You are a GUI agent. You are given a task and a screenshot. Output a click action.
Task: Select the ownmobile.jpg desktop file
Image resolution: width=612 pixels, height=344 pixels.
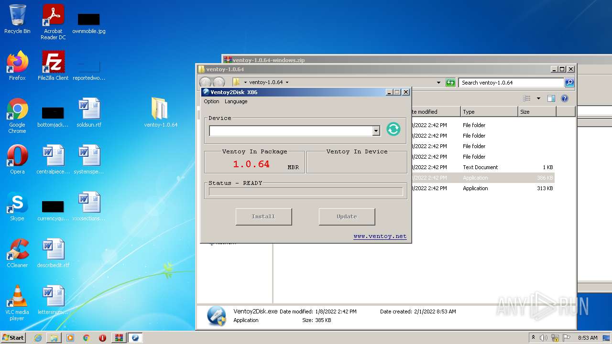(x=89, y=23)
